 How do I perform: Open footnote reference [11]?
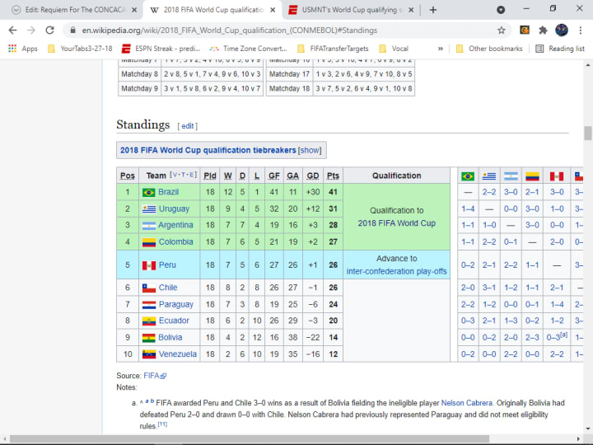pos(162,424)
